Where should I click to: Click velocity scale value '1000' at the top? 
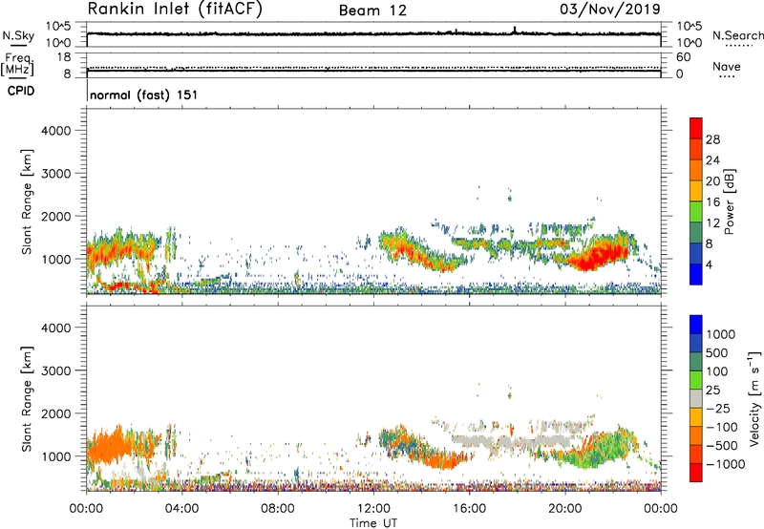click(721, 334)
